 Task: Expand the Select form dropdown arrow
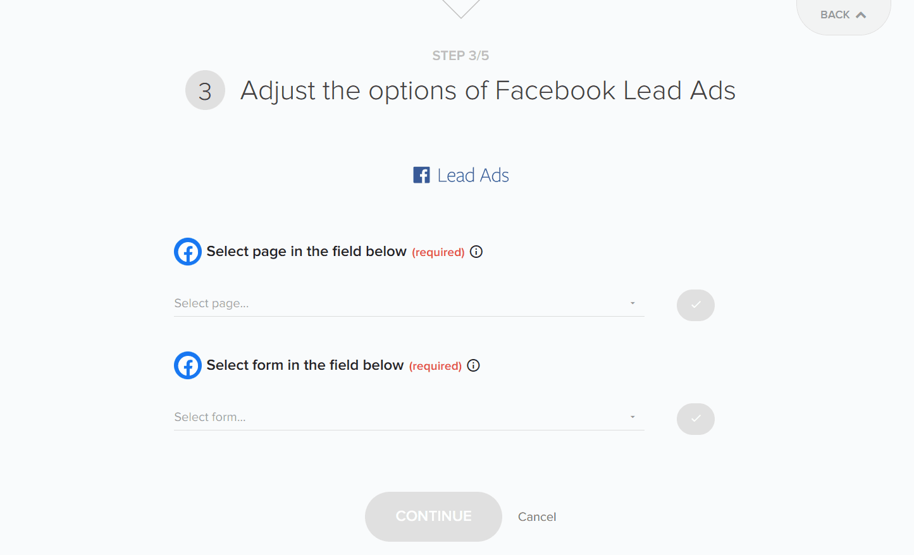tap(633, 417)
